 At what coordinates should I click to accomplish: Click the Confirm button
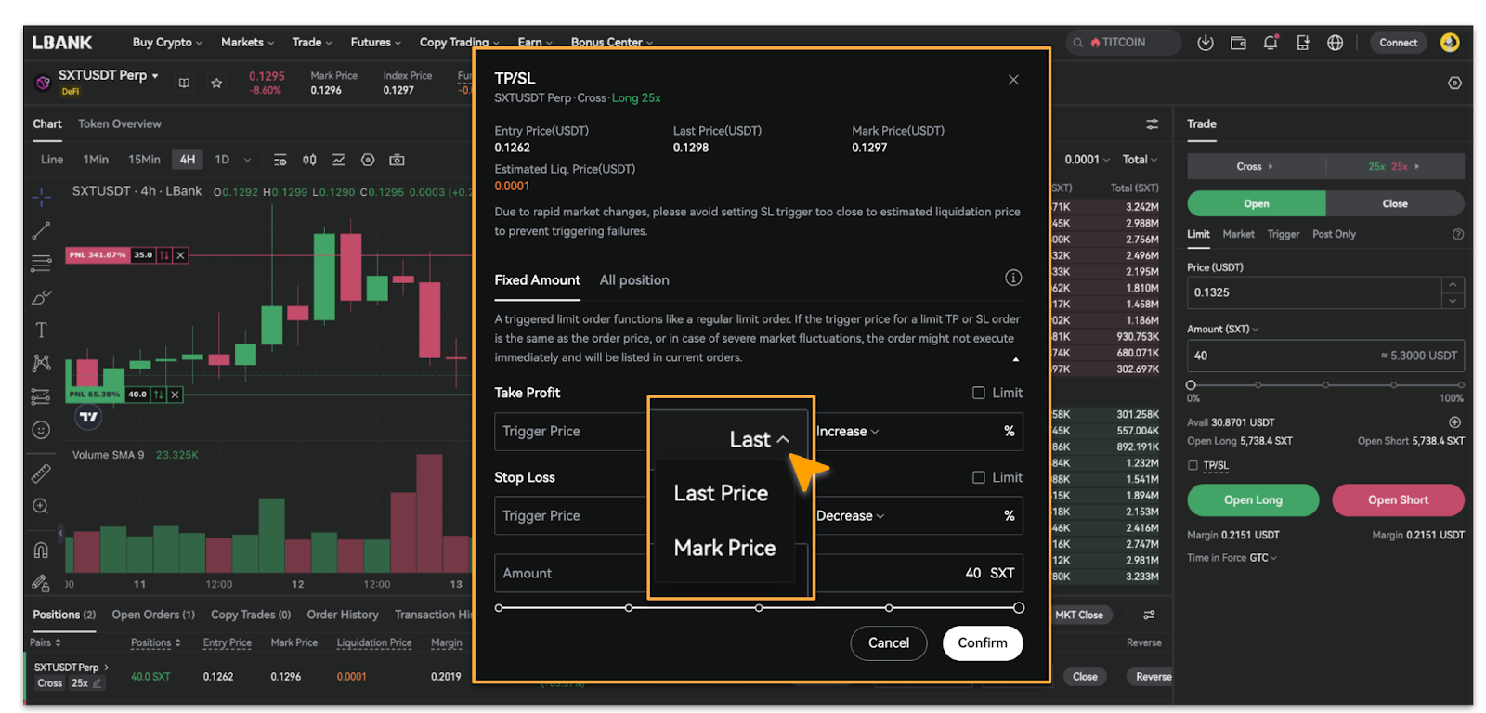983,642
